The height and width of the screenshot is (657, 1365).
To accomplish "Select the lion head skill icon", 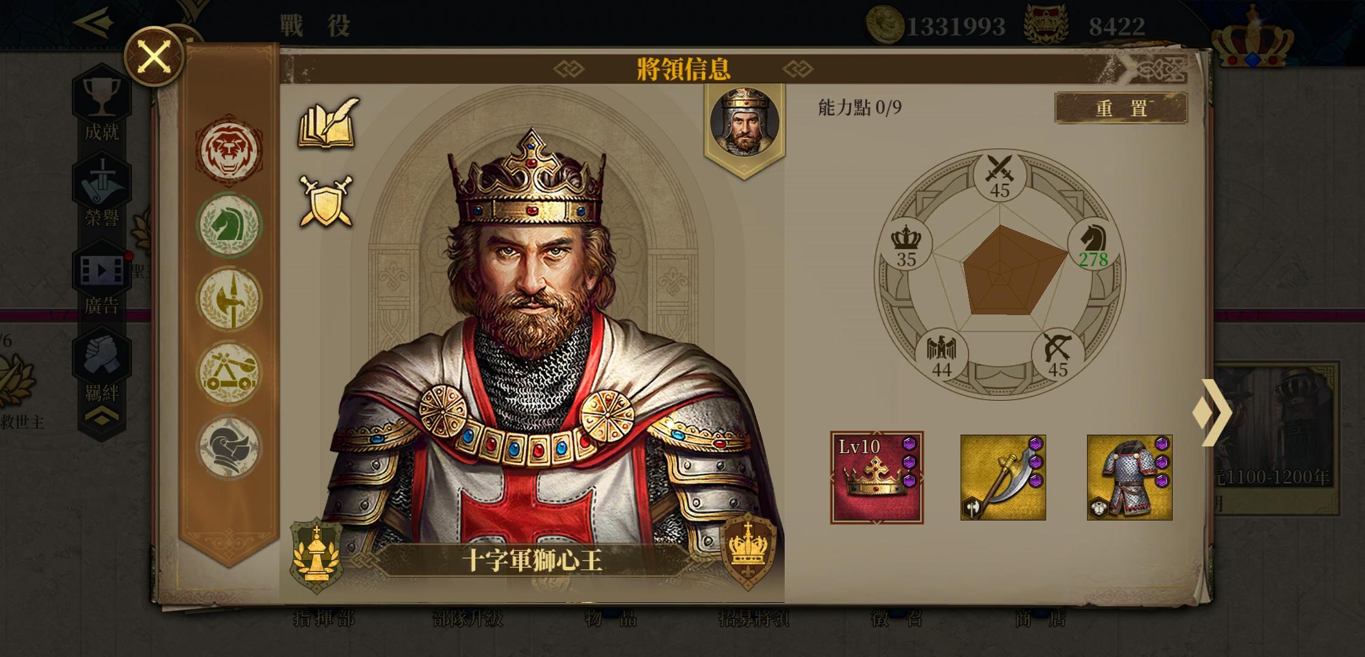I will (229, 150).
